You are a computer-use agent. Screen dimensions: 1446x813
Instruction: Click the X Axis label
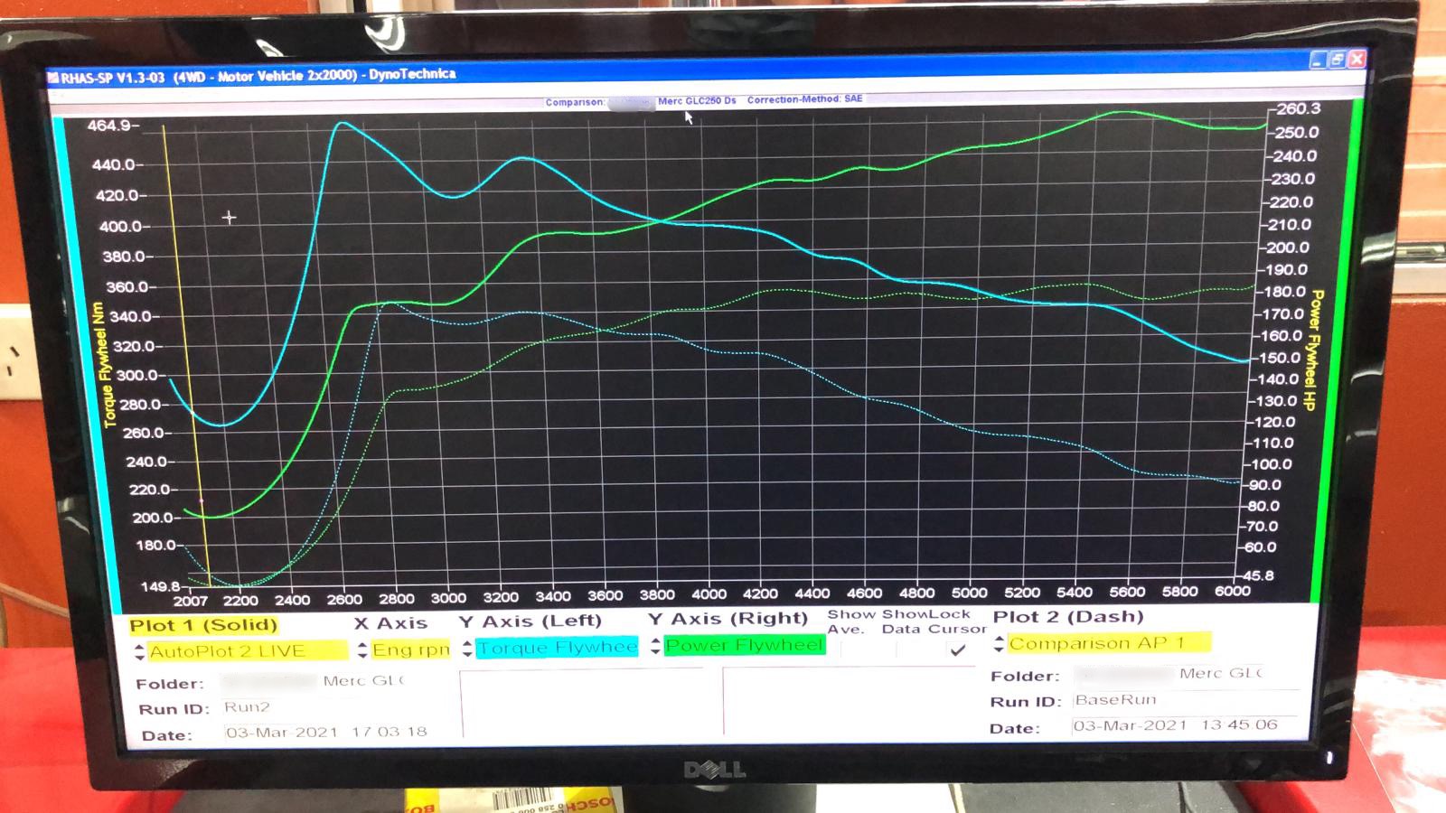(x=390, y=623)
